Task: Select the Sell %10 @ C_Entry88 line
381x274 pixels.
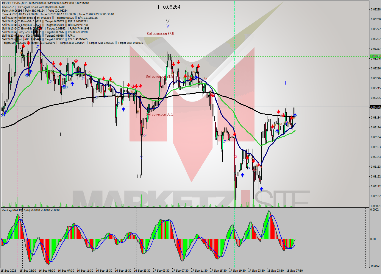Action: click(x=45, y=28)
